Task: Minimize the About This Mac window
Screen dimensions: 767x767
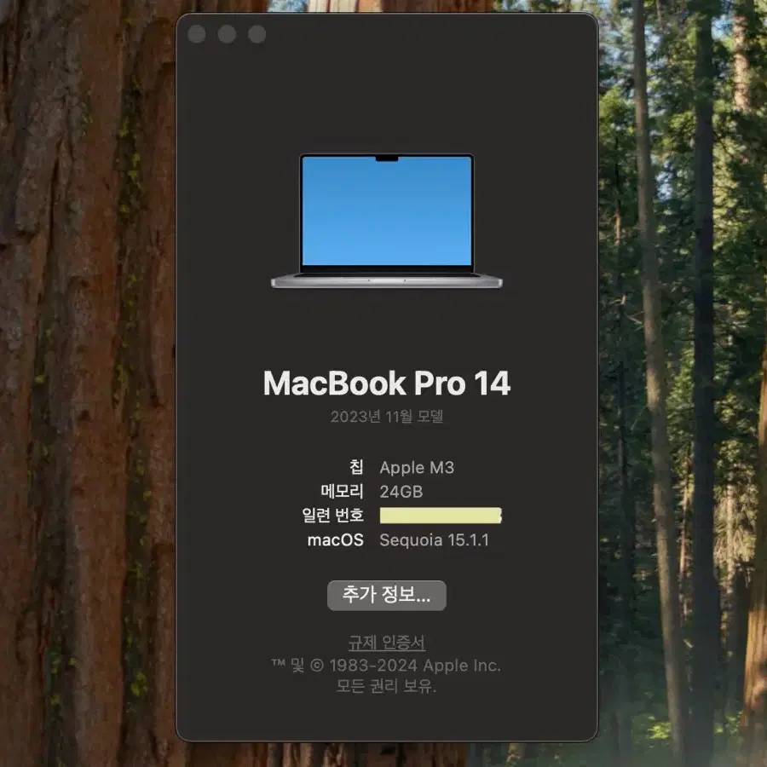Action: (227, 34)
